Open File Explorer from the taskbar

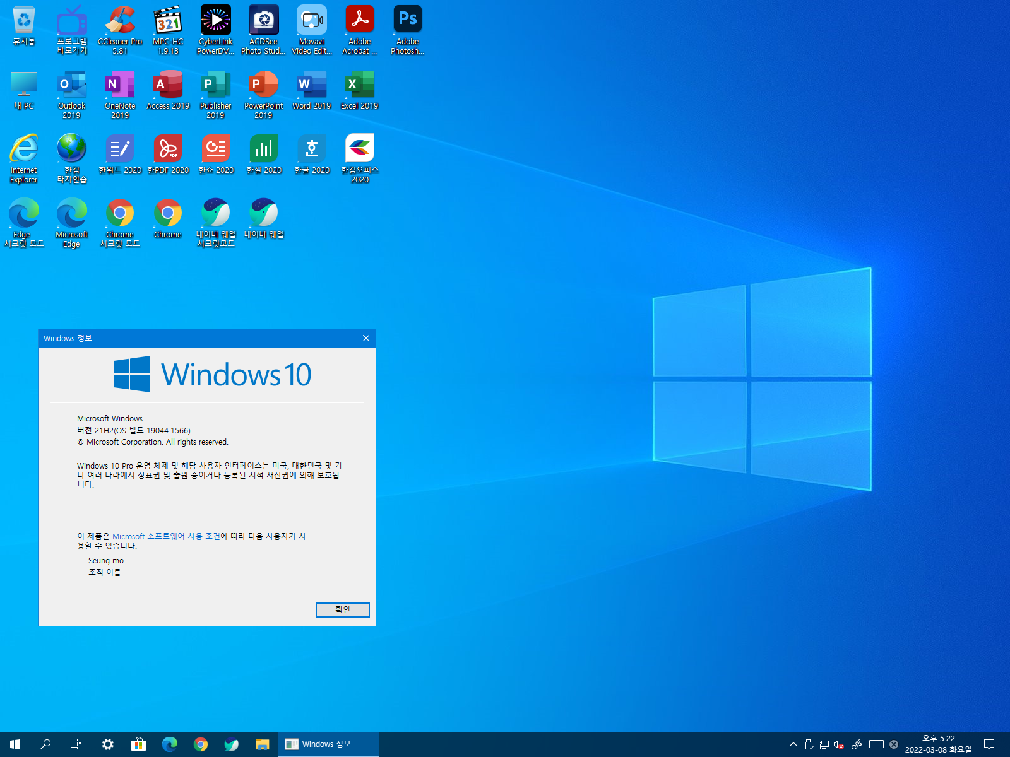(x=263, y=744)
